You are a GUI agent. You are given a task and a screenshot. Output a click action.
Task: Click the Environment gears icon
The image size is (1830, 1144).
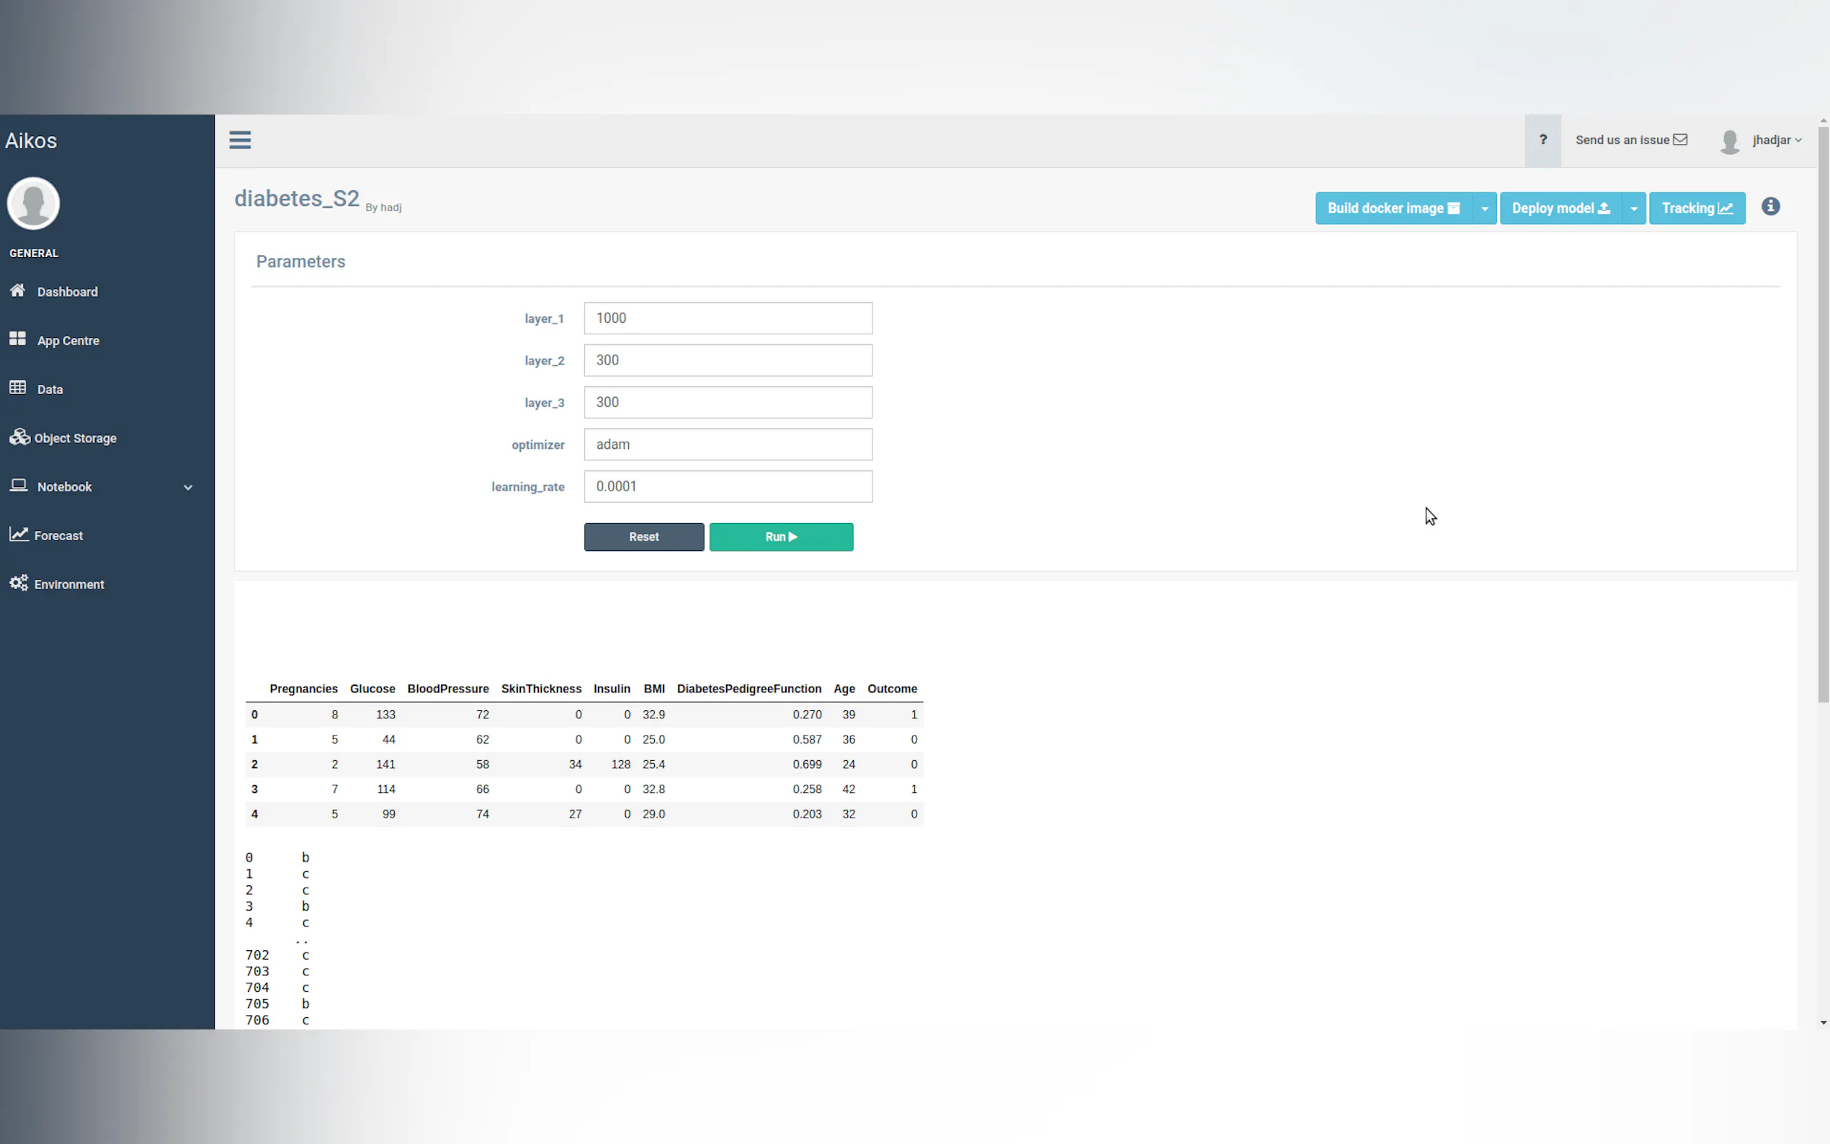pyautogui.click(x=19, y=584)
